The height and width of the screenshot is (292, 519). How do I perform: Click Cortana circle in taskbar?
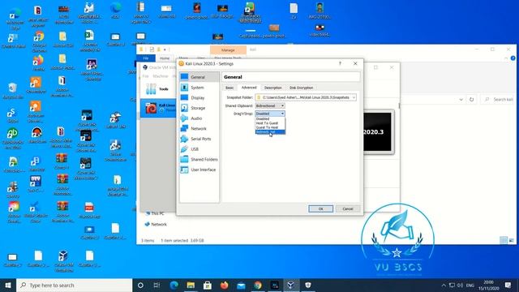tap(140, 285)
